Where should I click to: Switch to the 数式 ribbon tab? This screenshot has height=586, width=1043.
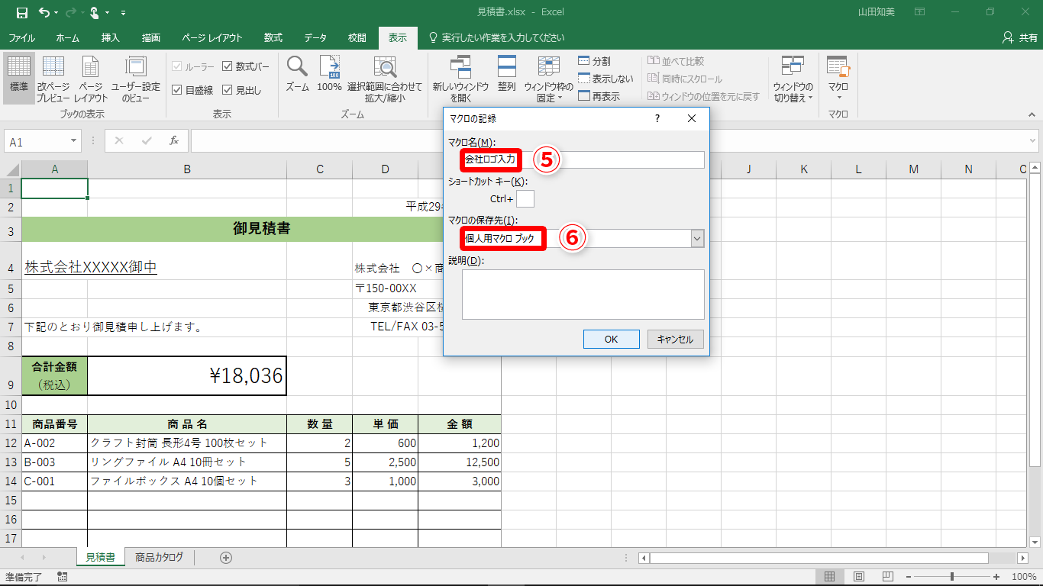(273, 37)
